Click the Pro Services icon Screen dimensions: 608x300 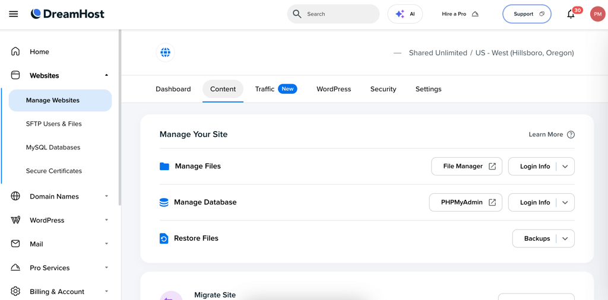click(x=15, y=267)
